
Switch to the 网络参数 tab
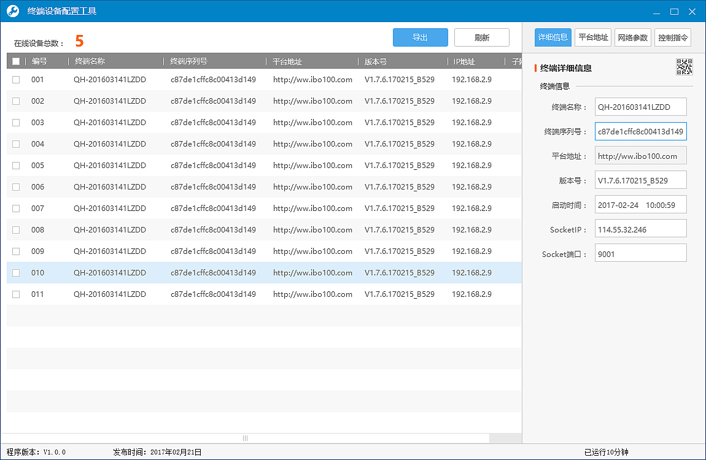tap(632, 37)
